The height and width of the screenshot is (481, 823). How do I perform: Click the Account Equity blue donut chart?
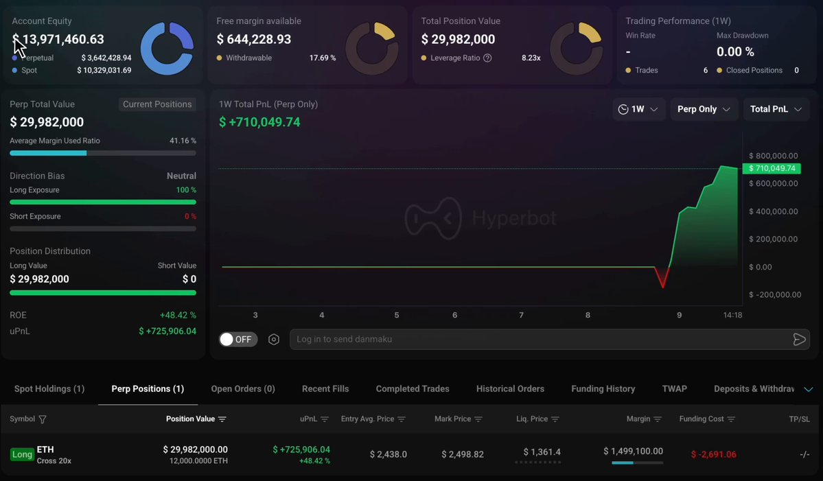click(167, 48)
